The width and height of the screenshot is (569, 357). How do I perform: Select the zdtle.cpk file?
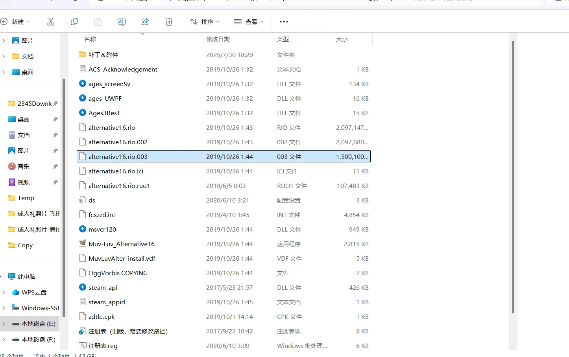tap(224, 317)
